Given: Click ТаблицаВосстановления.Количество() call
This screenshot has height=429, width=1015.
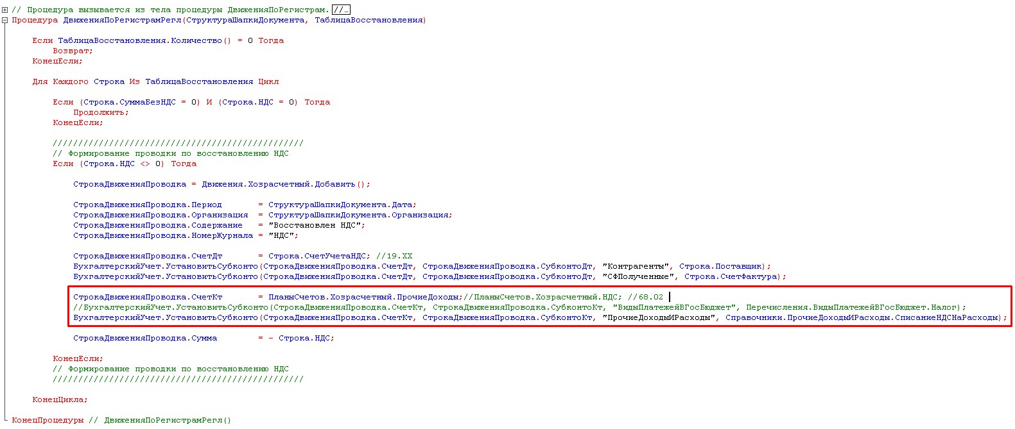Looking at the screenshot, I should [144, 40].
